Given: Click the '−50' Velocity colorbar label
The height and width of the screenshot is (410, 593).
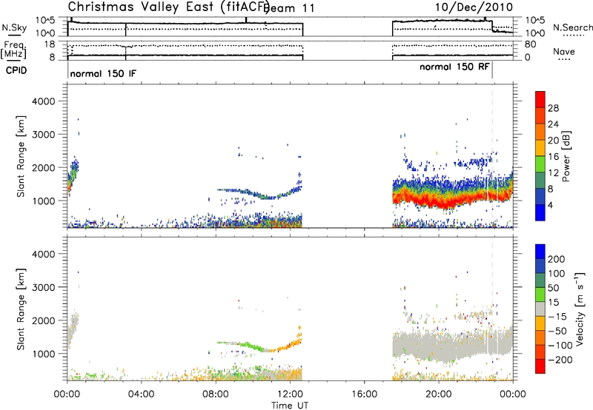Looking at the screenshot, I should pyautogui.click(x=558, y=331).
